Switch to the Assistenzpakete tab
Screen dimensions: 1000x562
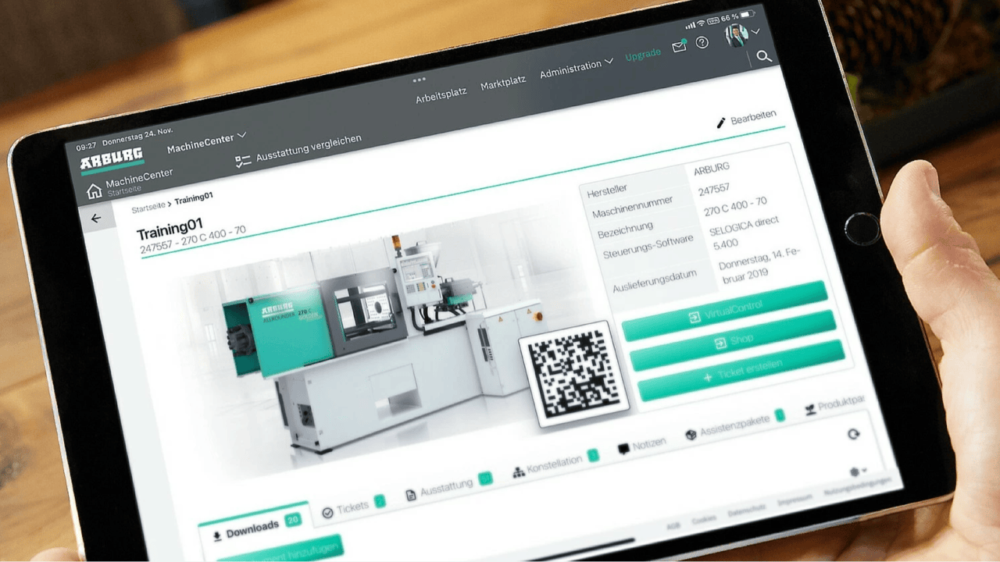[734, 425]
